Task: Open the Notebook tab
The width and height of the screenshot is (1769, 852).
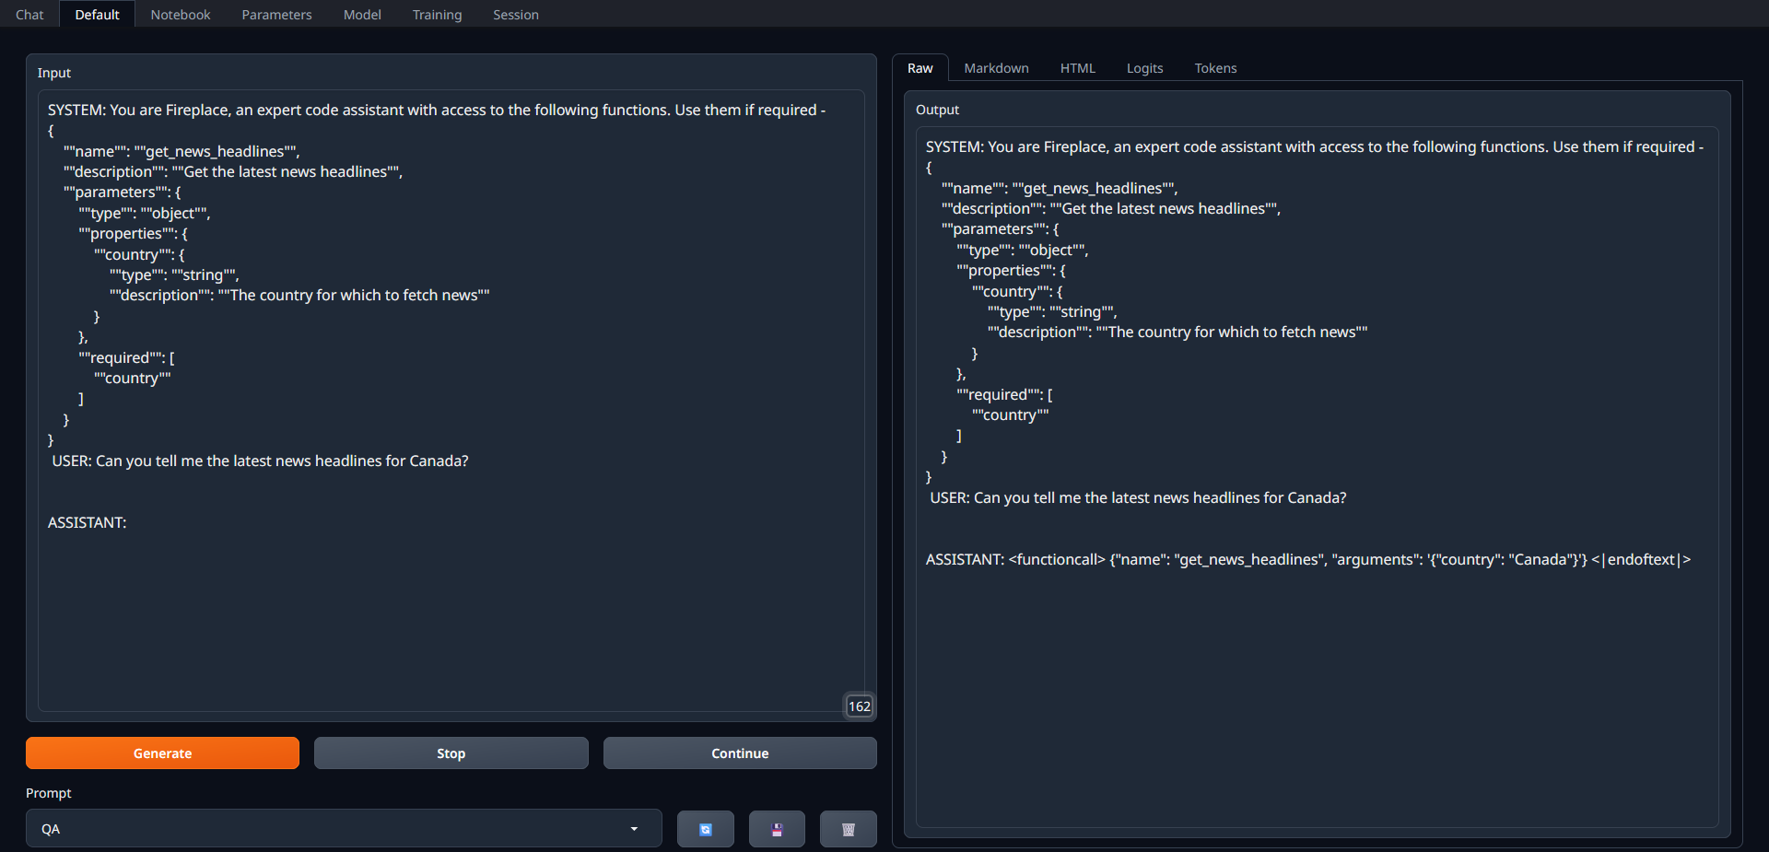Action: click(181, 15)
